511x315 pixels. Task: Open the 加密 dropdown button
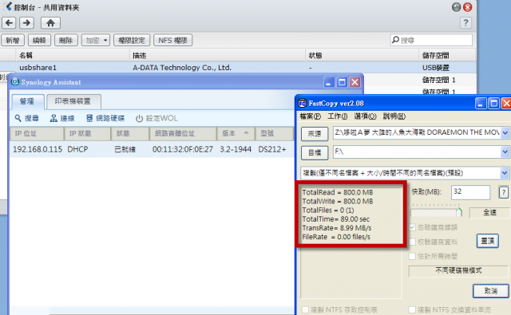click(96, 41)
